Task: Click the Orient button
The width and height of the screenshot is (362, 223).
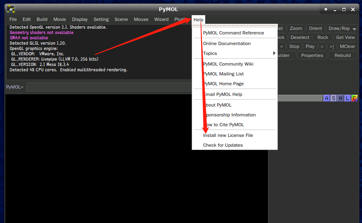Action: [x=315, y=28]
